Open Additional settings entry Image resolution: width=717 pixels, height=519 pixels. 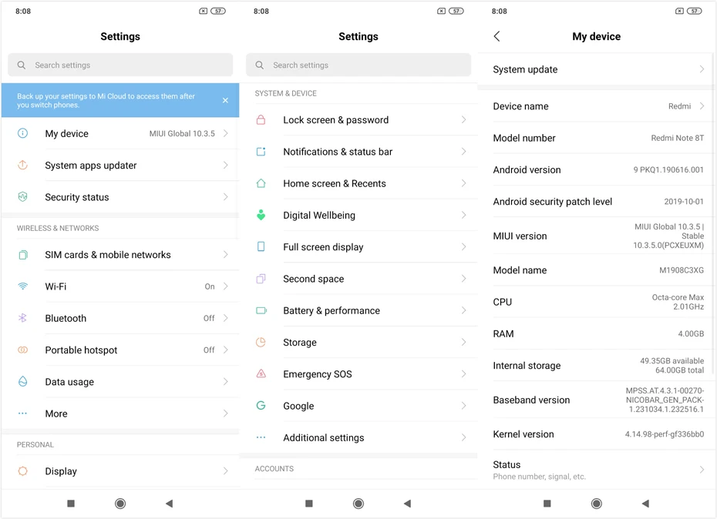coord(358,437)
